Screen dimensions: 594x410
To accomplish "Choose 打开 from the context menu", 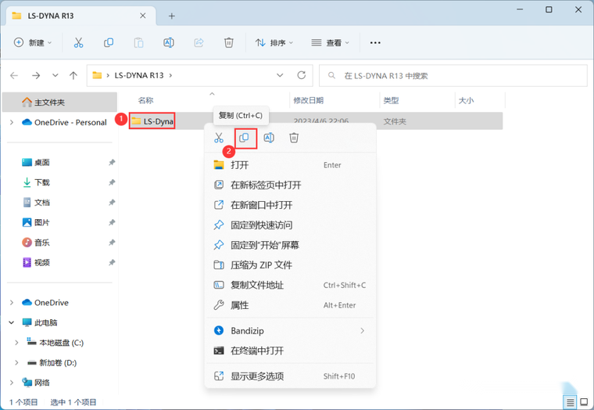I will (291, 165).
